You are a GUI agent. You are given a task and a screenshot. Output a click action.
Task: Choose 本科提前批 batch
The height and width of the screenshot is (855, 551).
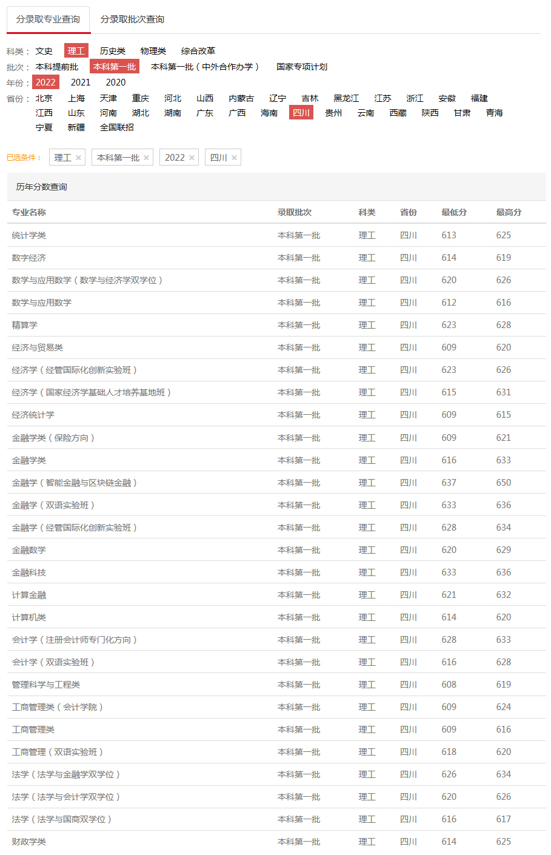(57, 67)
